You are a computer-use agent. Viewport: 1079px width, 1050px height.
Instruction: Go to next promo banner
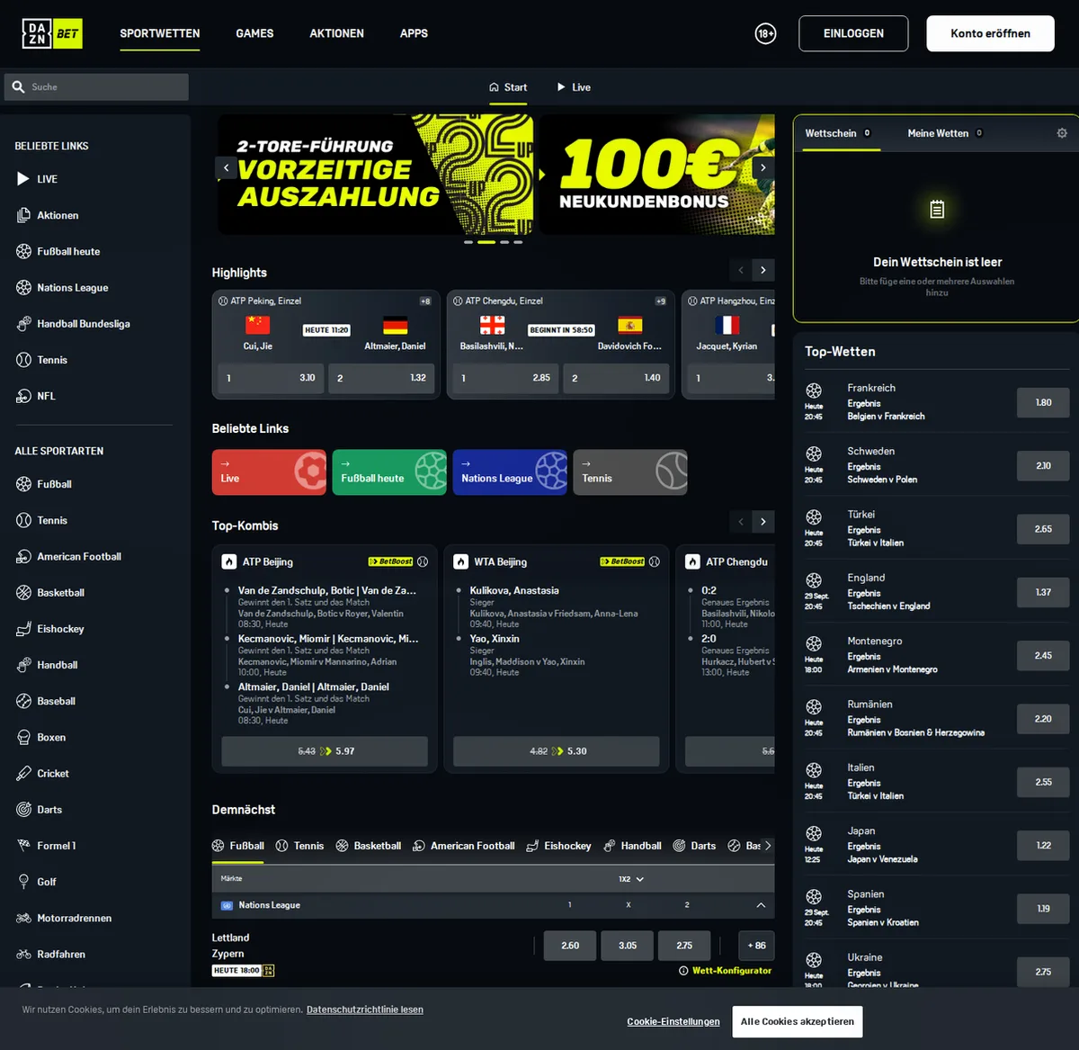(x=763, y=167)
